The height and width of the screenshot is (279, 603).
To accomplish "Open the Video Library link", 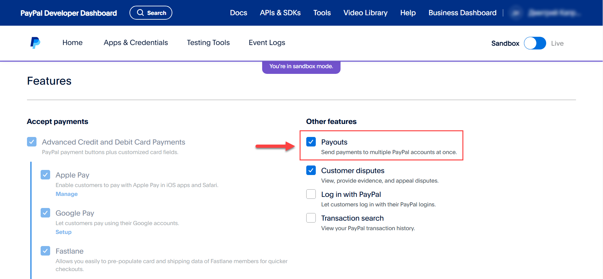I will pyautogui.click(x=366, y=13).
